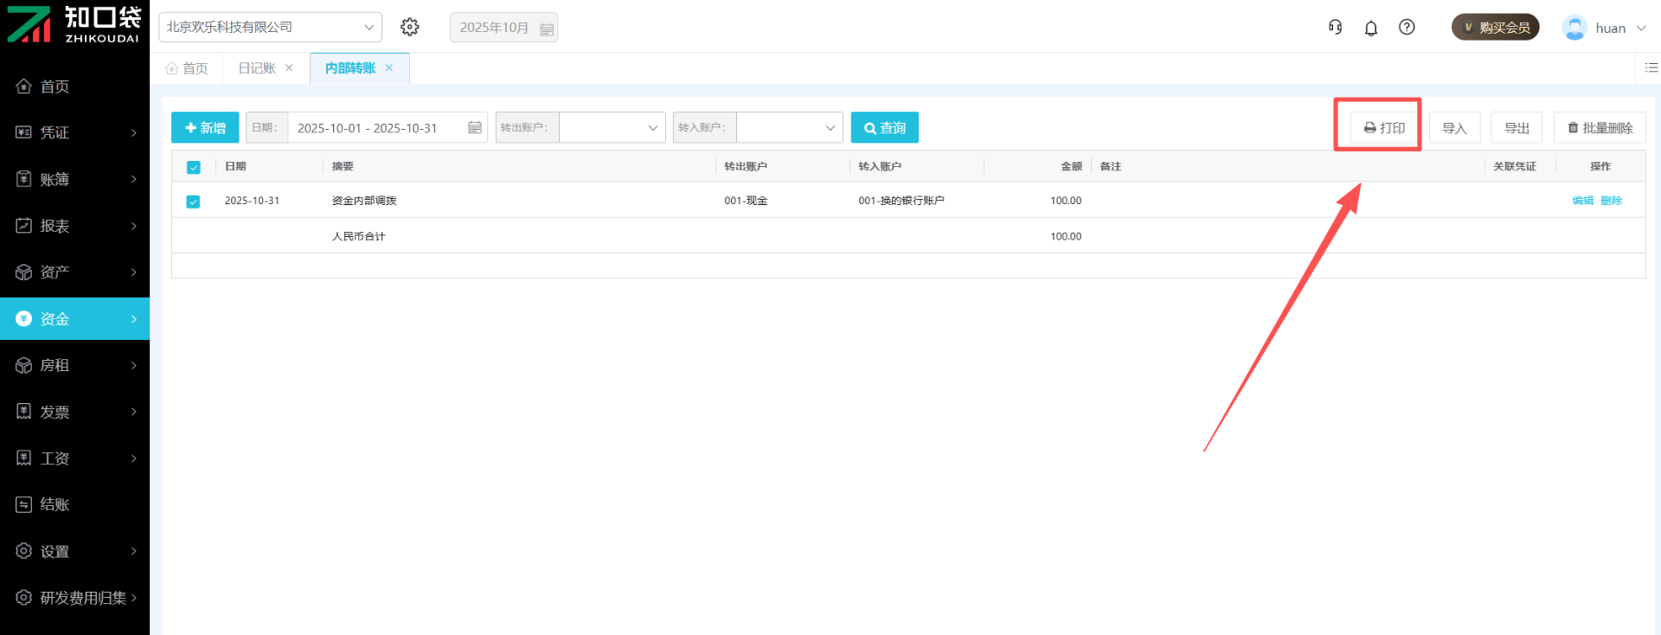
Task: Open the notifications bell
Action: click(x=1371, y=28)
